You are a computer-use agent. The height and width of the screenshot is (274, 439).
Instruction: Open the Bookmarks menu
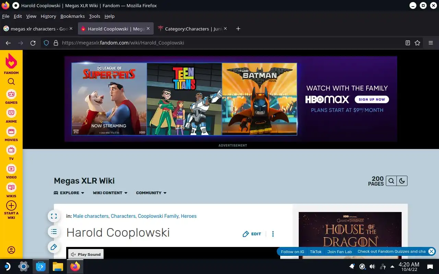[x=72, y=16]
